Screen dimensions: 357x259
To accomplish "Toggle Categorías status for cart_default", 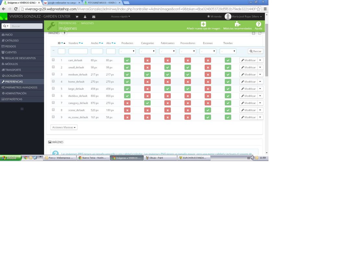I will pyautogui.click(x=147, y=60).
